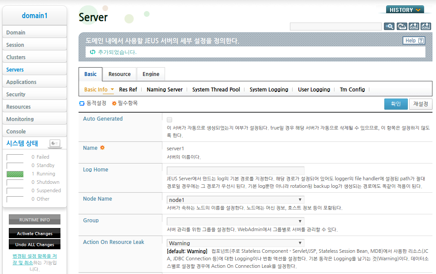The width and height of the screenshot is (436, 274).
Task: Go to Resources in the sidebar
Action: click(34, 107)
